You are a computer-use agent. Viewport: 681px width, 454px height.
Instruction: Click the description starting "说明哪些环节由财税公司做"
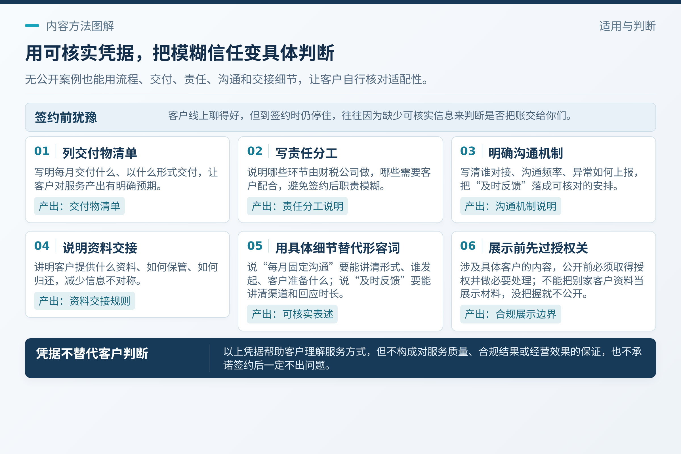(x=339, y=179)
